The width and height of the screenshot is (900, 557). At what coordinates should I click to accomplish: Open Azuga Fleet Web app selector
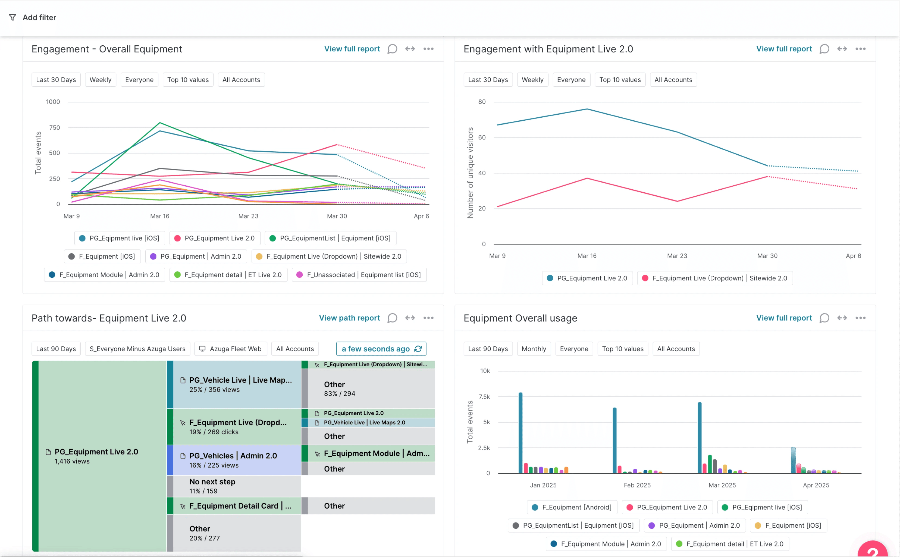pos(231,349)
